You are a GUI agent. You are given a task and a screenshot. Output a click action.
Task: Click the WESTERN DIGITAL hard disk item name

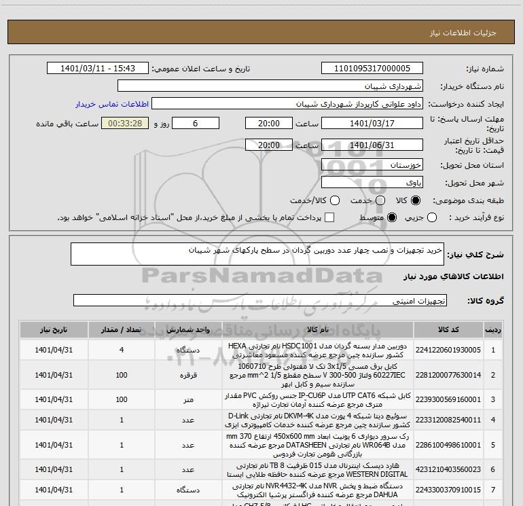click(x=318, y=469)
